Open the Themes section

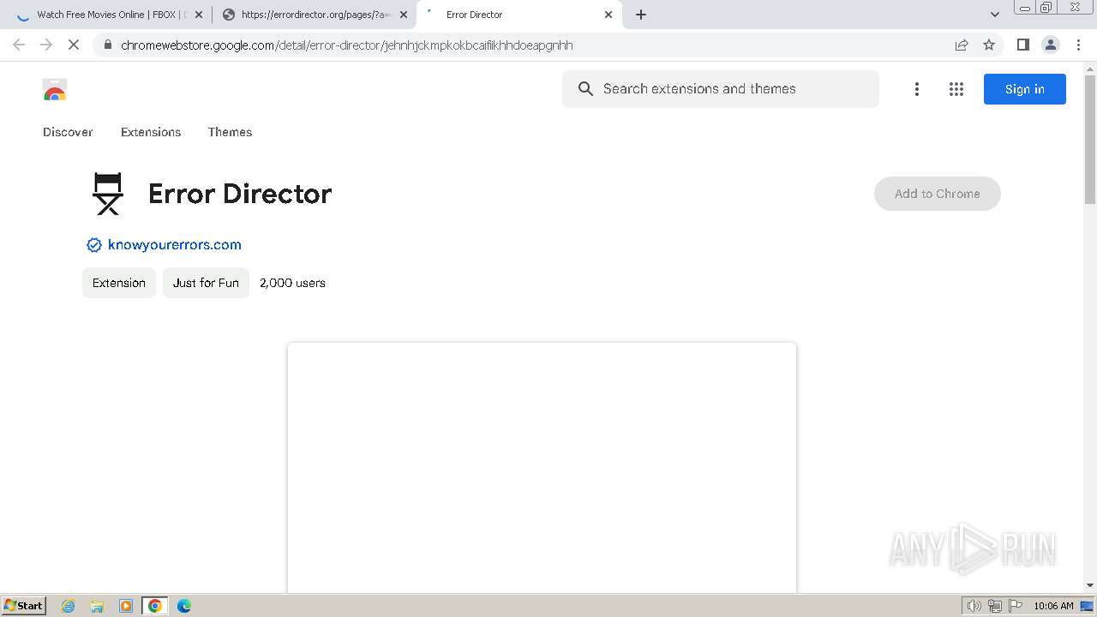[230, 132]
